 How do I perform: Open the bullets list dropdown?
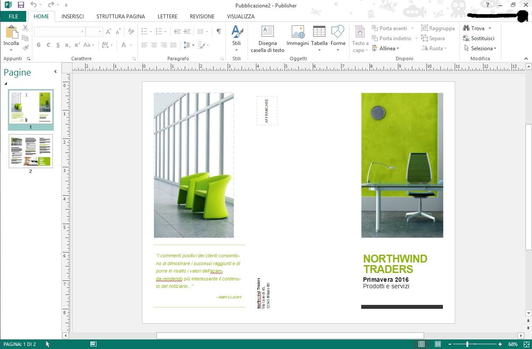[x=151, y=31]
